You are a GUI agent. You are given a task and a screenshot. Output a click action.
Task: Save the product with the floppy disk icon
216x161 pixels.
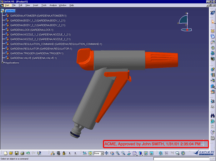point(17,153)
